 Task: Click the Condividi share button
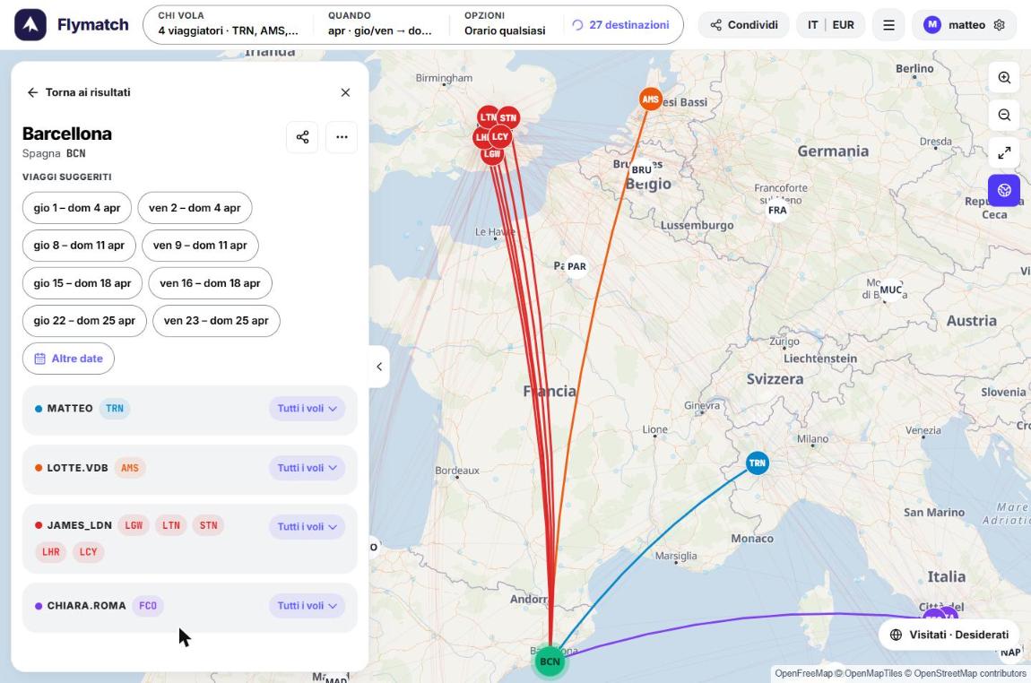pyautogui.click(x=743, y=25)
